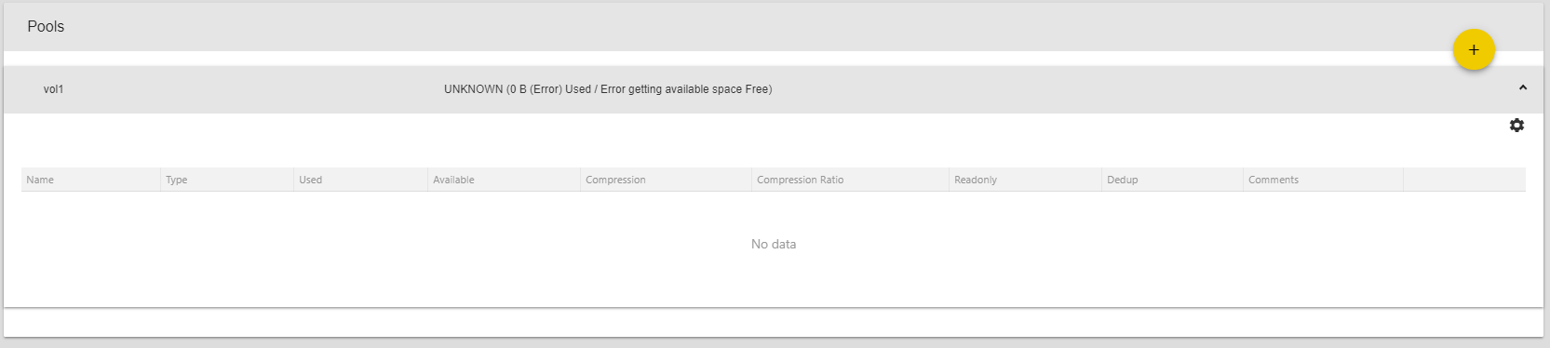
Task: Click the '0 B (Error) Used' text
Action: pyautogui.click(x=549, y=89)
